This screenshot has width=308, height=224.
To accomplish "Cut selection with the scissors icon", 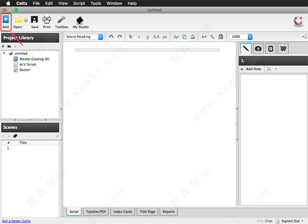I will [176, 37].
